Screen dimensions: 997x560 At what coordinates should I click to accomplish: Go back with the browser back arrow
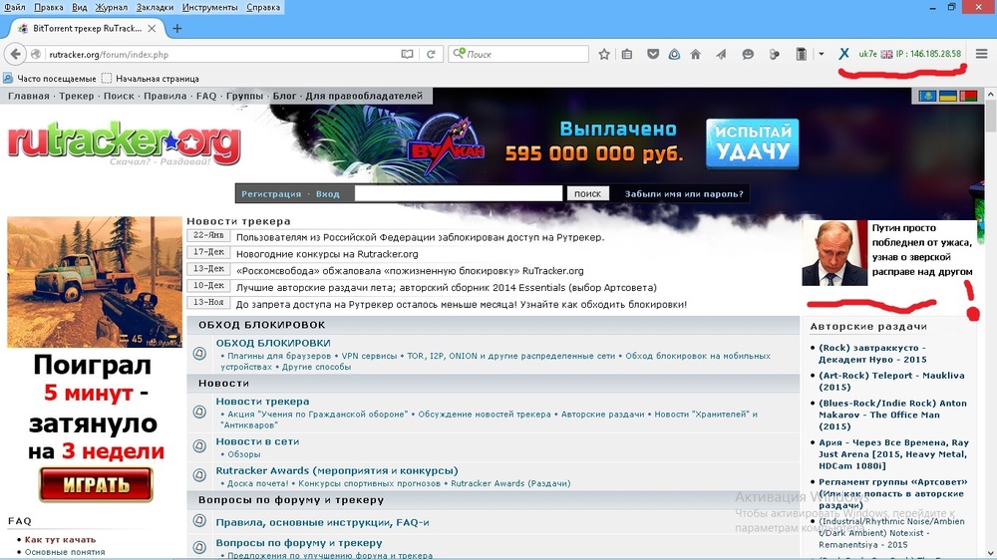(x=15, y=54)
